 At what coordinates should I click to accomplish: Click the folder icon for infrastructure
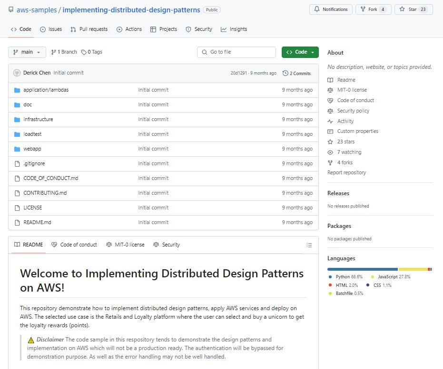[17, 119]
